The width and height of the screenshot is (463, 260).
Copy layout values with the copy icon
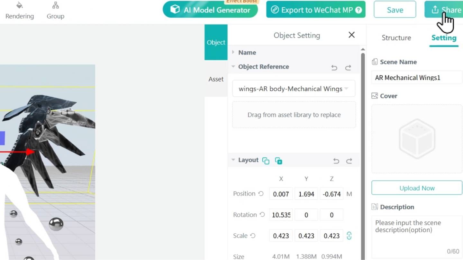coord(266,161)
